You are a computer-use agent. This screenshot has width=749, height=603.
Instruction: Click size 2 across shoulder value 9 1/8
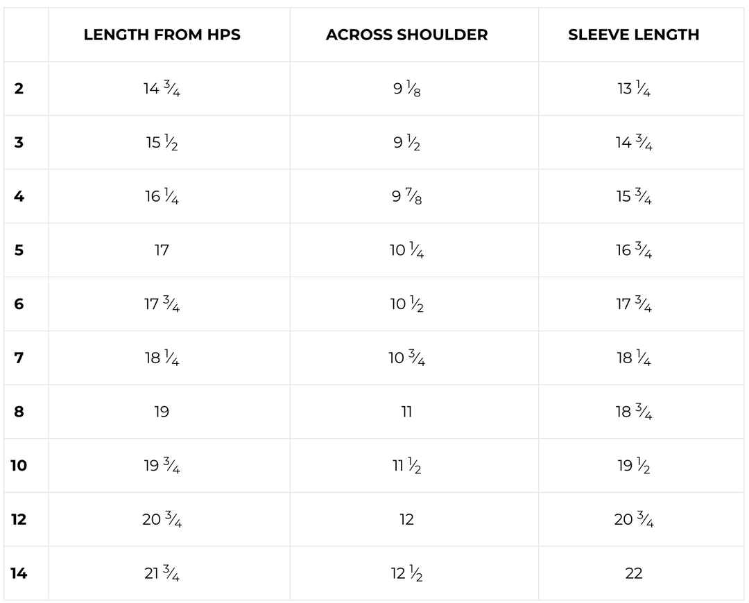pos(407,89)
